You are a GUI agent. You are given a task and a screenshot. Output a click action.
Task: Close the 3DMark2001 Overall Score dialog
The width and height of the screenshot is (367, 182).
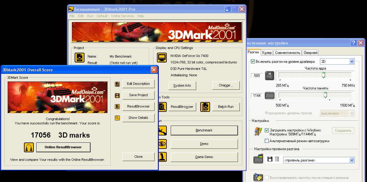click(x=154, y=70)
